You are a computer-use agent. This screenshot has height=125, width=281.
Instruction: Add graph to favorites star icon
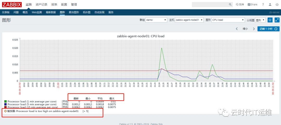click(x=270, y=20)
